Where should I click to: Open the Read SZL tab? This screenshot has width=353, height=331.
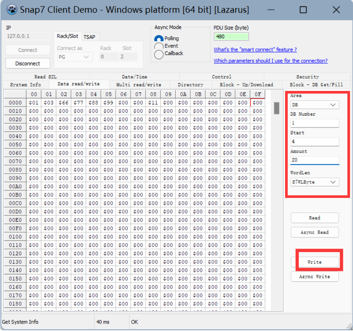pos(46,77)
